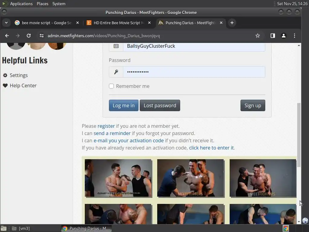Screen dimensions: 309x232
Task: Reload the current page
Action: (x=29, y=36)
